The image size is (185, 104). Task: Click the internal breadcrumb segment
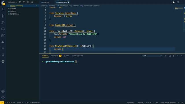point(44,6)
